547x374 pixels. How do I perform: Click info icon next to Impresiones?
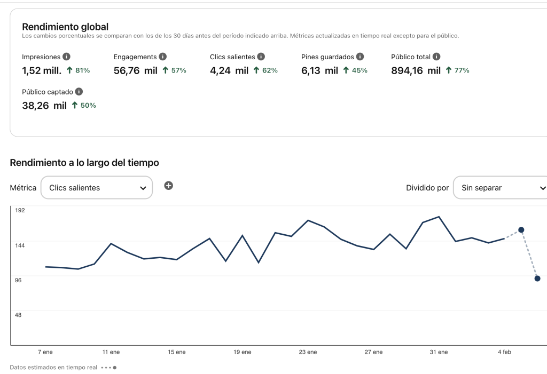click(66, 57)
